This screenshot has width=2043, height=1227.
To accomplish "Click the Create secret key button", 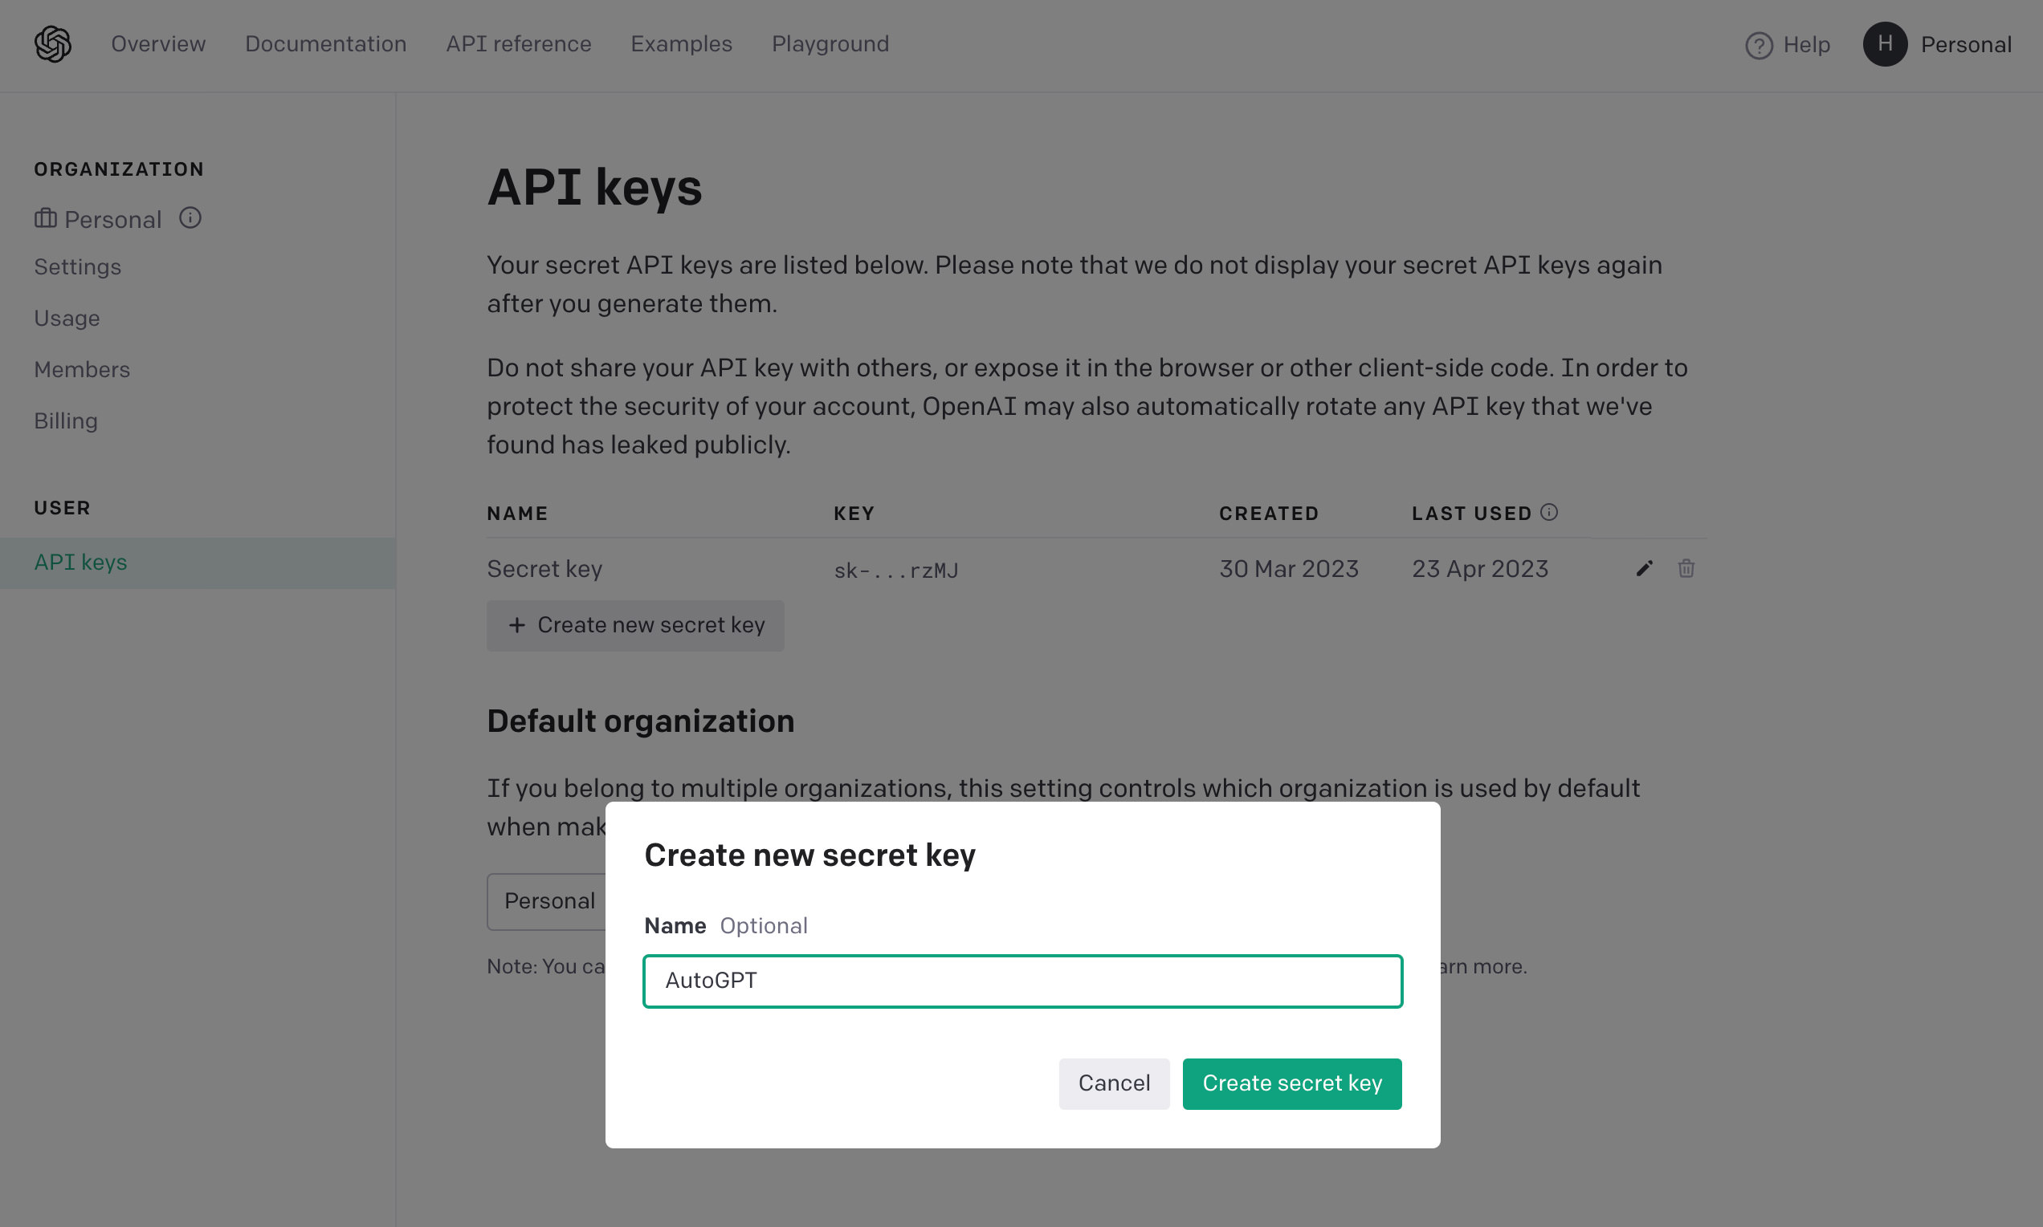I will (1291, 1084).
